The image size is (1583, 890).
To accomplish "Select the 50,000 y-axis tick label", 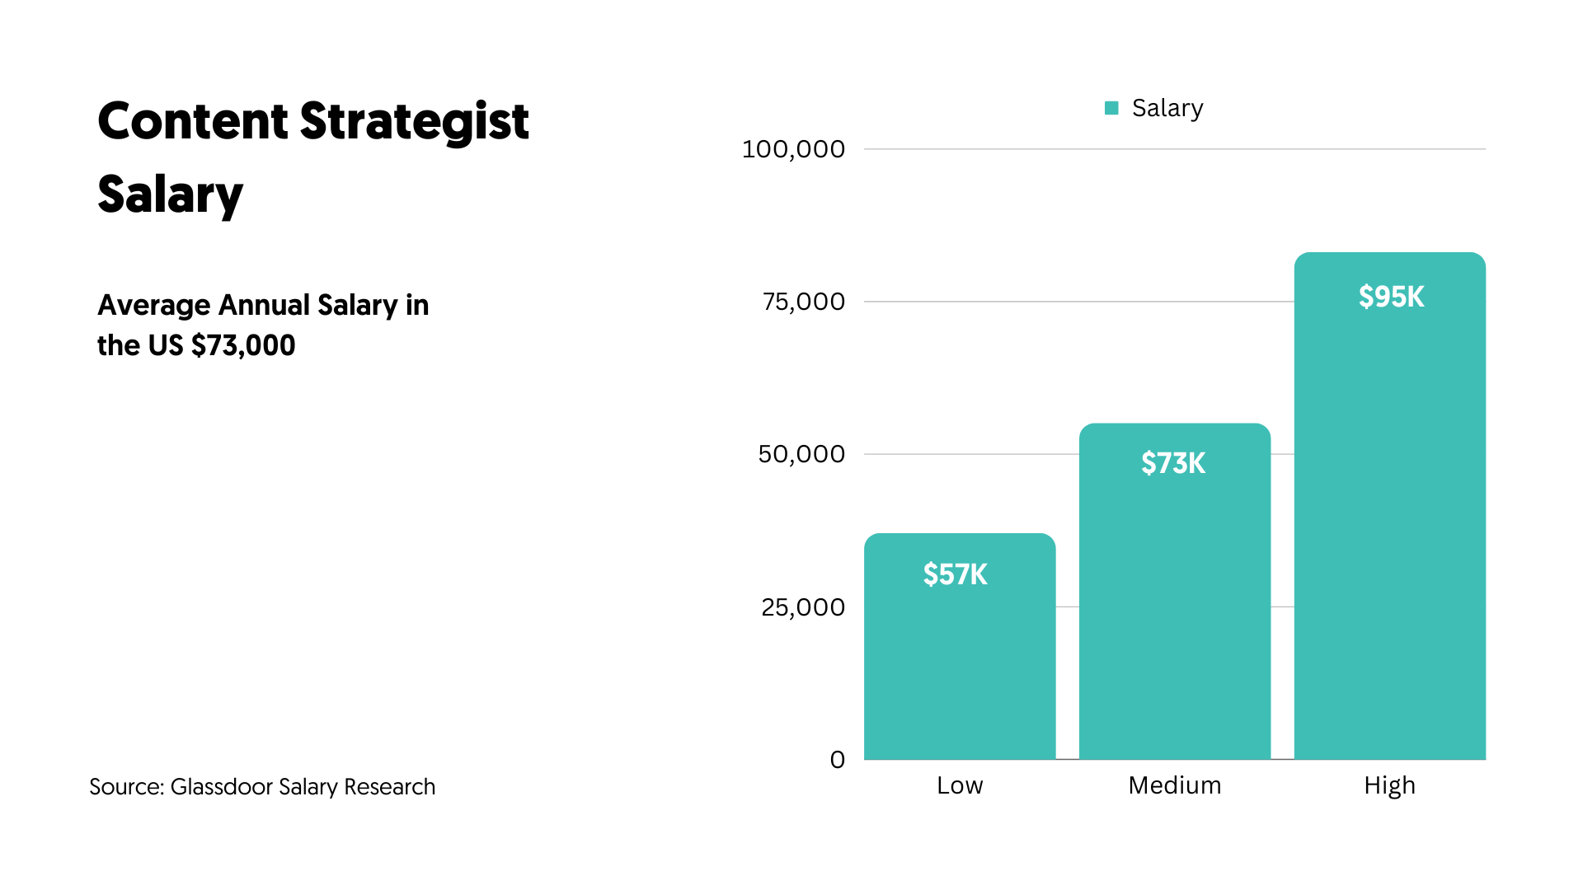I will (x=801, y=454).
